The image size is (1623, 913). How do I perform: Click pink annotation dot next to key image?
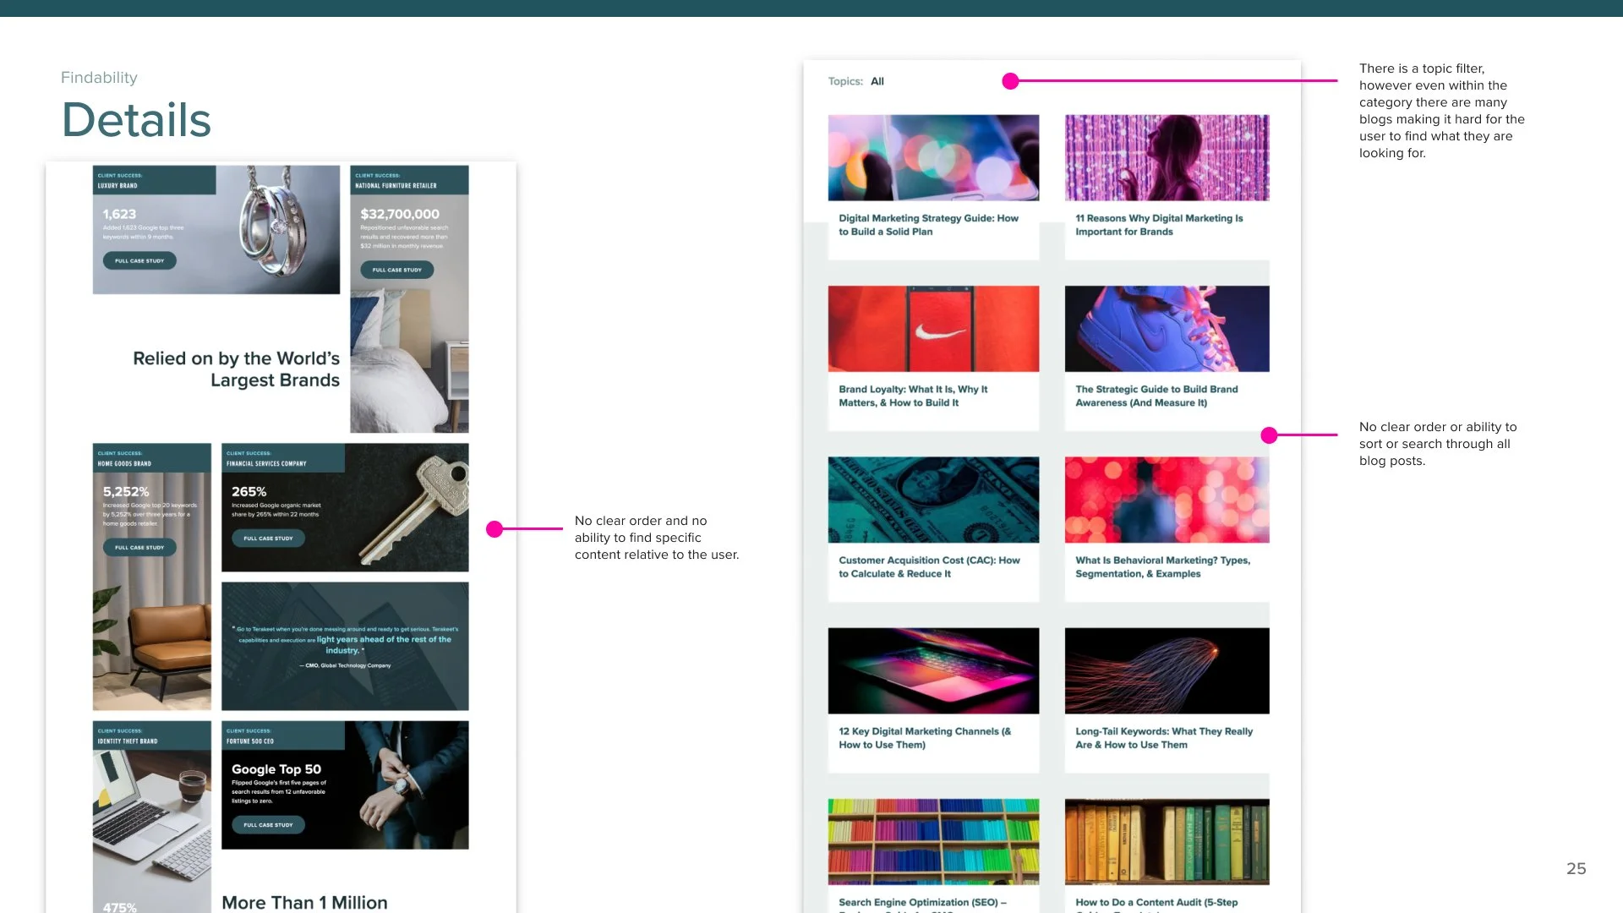coord(495,529)
